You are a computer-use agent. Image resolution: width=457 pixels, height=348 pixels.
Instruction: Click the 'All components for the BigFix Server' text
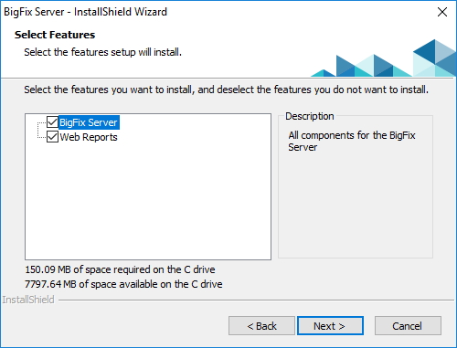click(x=352, y=141)
